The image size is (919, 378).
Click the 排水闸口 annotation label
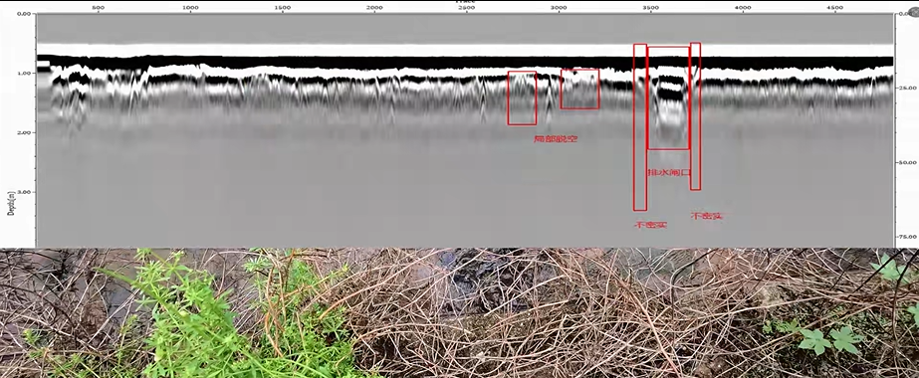669,173
